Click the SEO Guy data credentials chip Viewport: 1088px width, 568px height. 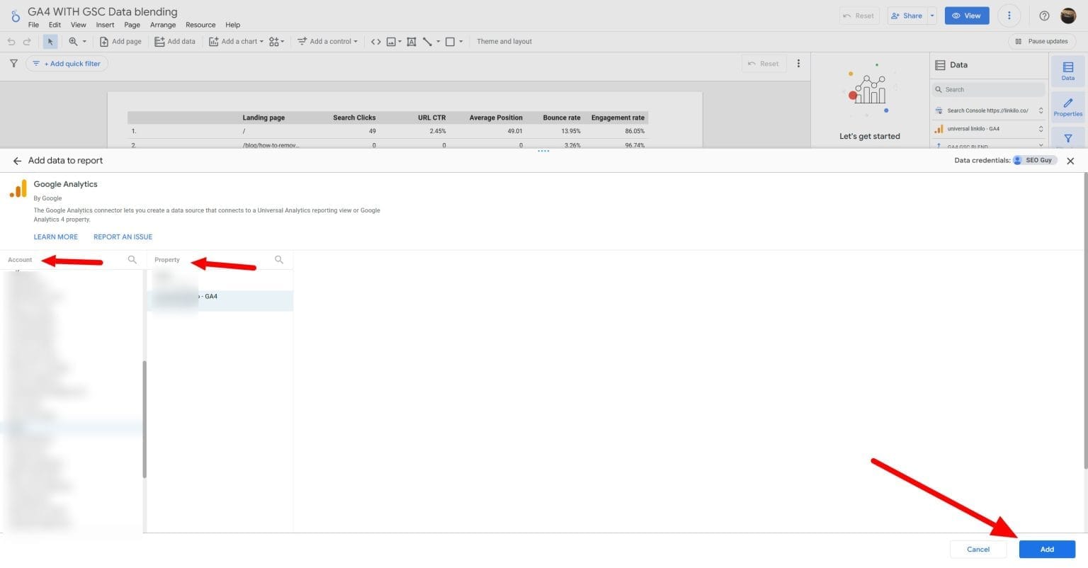(1034, 160)
